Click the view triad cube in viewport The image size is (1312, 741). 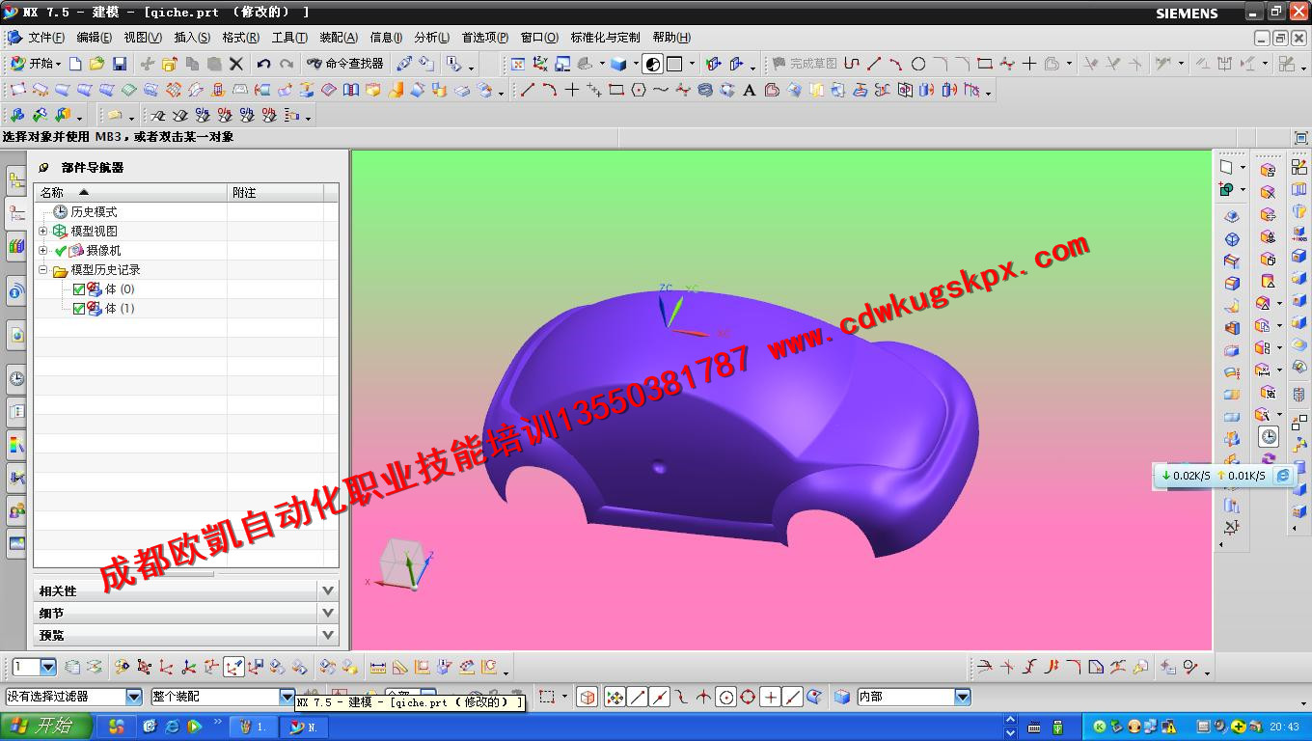[400, 563]
